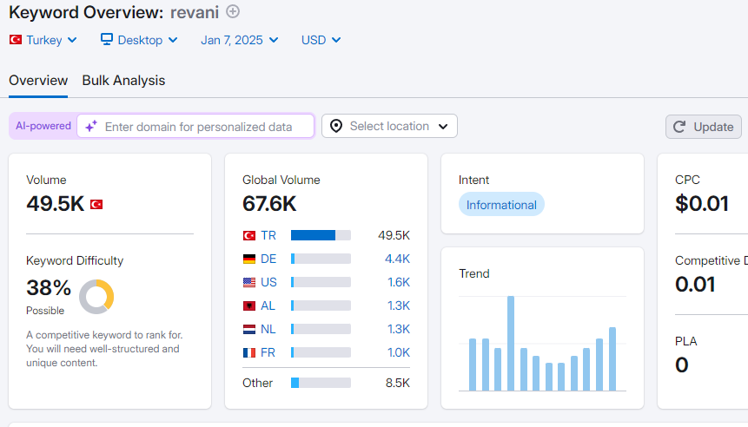Click the plus icon next to revani
This screenshot has height=427, width=748.
pyautogui.click(x=232, y=11)
